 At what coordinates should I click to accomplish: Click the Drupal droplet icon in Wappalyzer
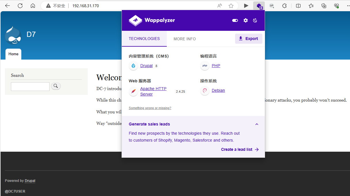click(133, 66)
